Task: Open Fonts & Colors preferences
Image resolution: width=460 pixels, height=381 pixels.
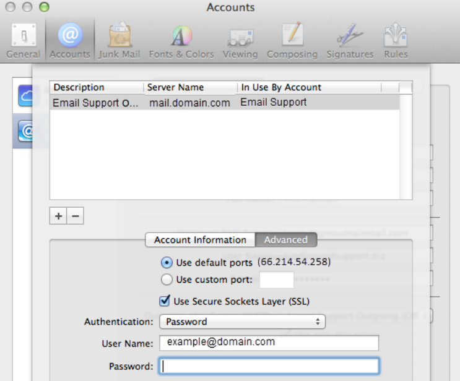Action: [x=181, y=40]
